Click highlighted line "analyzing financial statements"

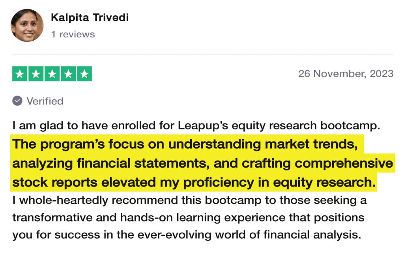(x=202, y=164)
